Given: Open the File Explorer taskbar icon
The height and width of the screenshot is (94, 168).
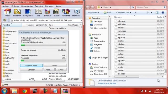Looking at the screenshot, I should pos(15,91).
